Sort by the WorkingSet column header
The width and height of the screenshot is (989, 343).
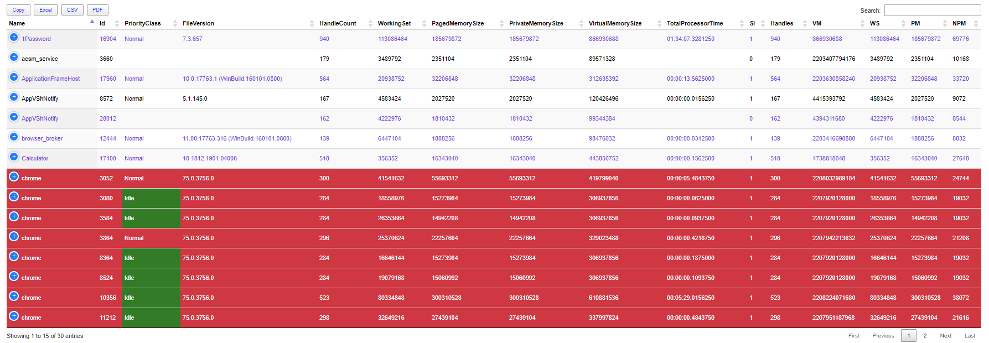tap(394, 23)
